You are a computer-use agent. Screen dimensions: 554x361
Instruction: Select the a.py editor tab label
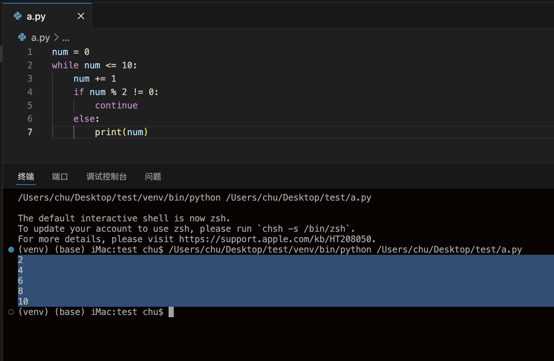tap(36, 16)
